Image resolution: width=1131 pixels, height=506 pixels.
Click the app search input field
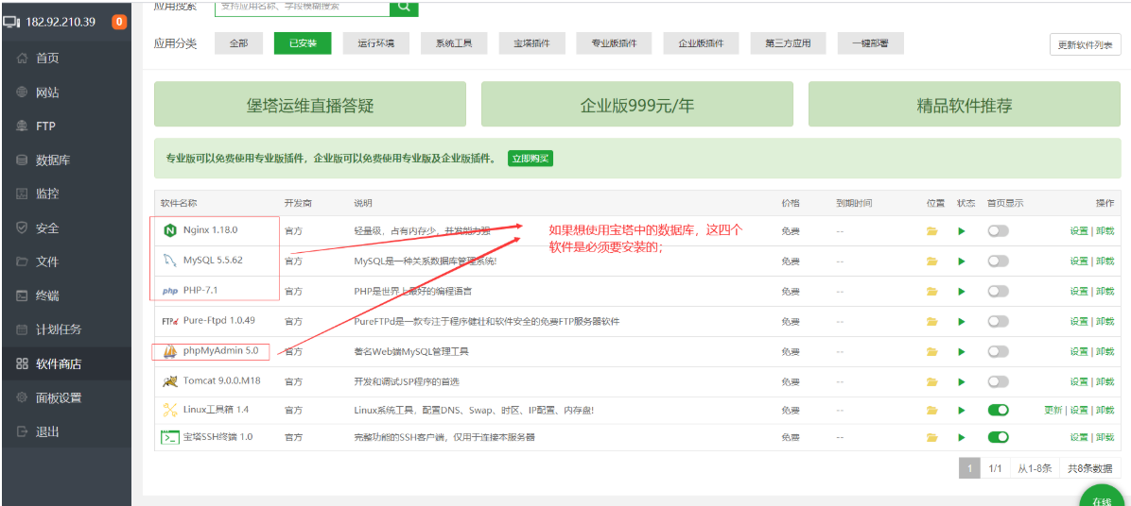point(303,7)
